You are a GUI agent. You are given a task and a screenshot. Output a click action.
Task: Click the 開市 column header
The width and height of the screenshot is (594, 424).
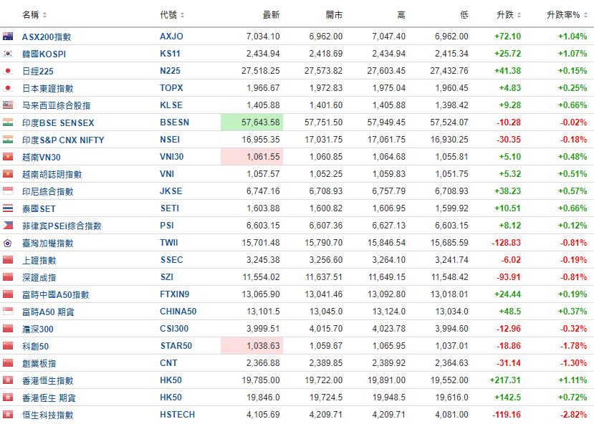pyautogui.click(x=334, y=15)
